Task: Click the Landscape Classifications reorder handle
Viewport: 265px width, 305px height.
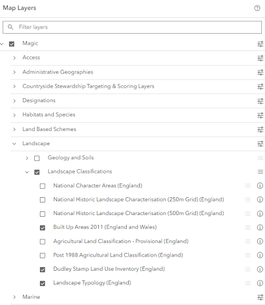Action: point(260,172)
